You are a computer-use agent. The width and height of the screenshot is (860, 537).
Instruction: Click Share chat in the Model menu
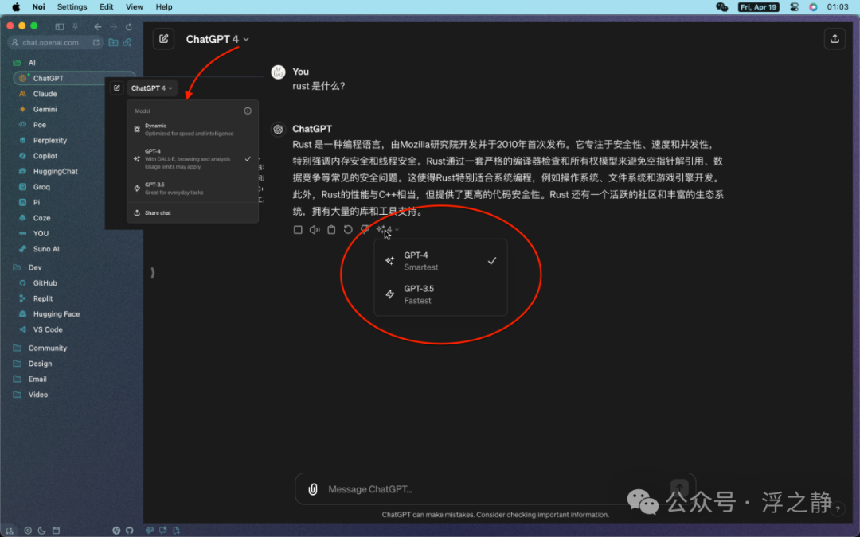click(x=193, y=212)
